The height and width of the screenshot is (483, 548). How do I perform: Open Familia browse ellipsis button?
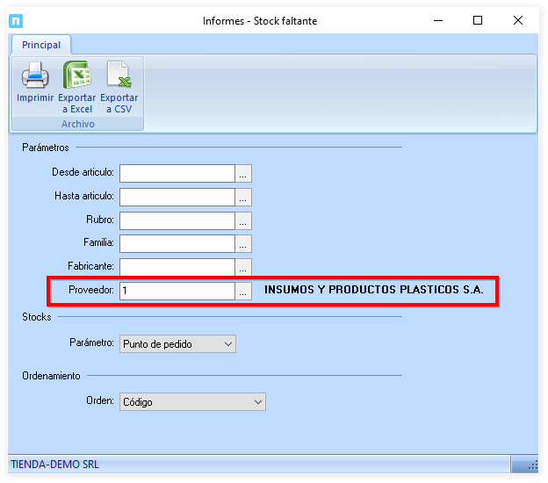244,243
